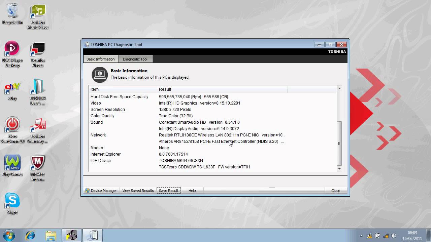
Task: Select the Toshiba Places desktop icon
Action: coord(37,54)
